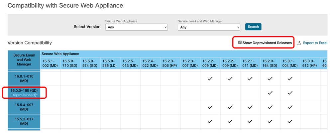Screen dimensions: 332x133
Task: Click checkmark for 16.0.1-010 and 15.2.1-011
Action: [x=250, y=79]
